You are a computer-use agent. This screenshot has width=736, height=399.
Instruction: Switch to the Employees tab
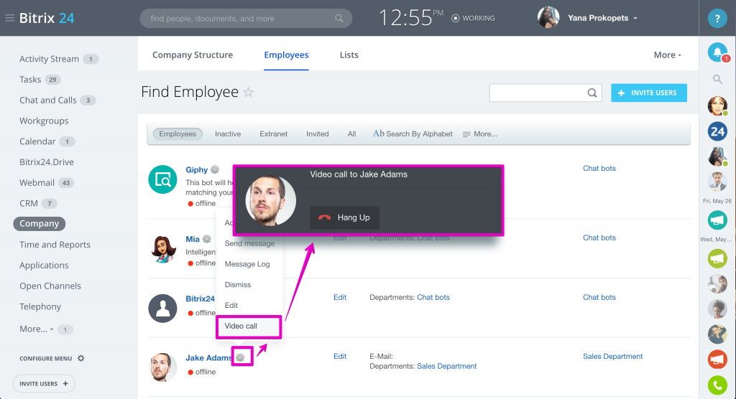tap(286, 55)
